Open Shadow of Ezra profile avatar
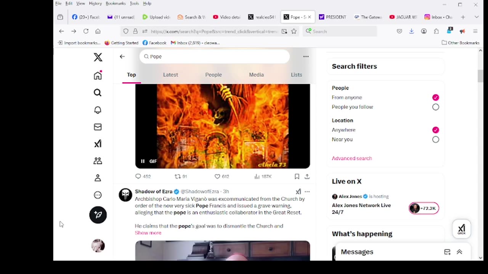Screen dimensions: 488x274 pyautogui.click(x=125, y=195)
